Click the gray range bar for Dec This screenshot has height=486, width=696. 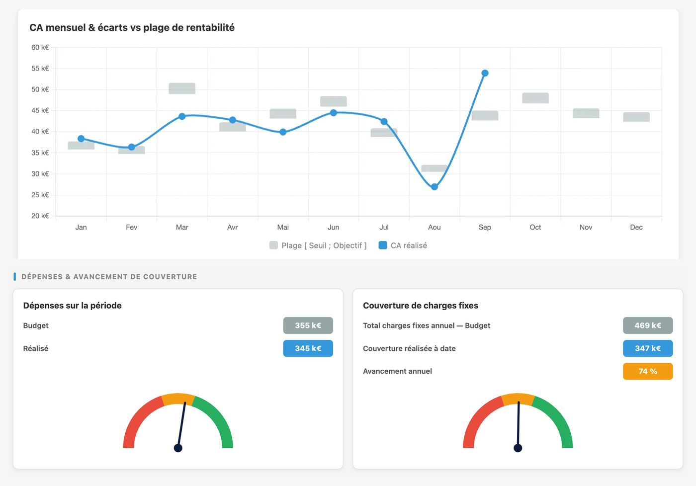click(636, 117)
